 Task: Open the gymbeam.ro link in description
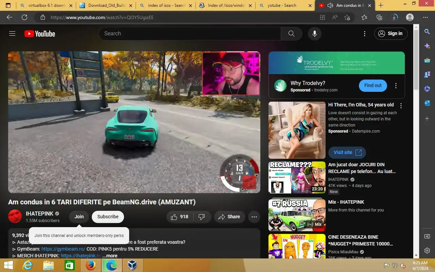63,249
